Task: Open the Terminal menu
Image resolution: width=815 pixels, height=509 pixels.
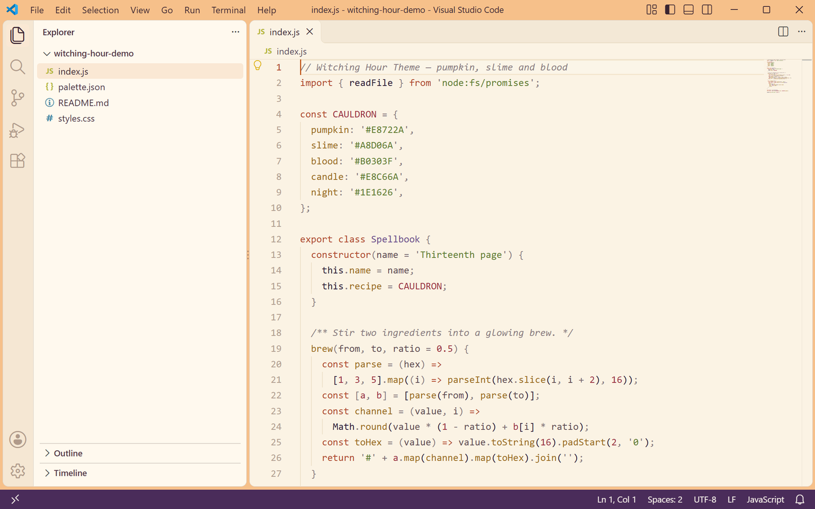Action: point(229,10)
